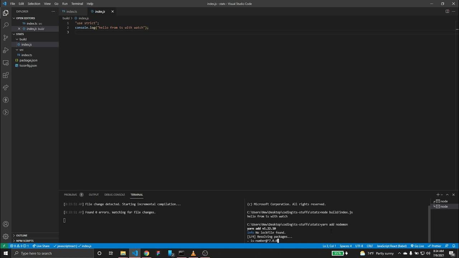
Task: Open Windows Start menu
Action: click(6, 253)
